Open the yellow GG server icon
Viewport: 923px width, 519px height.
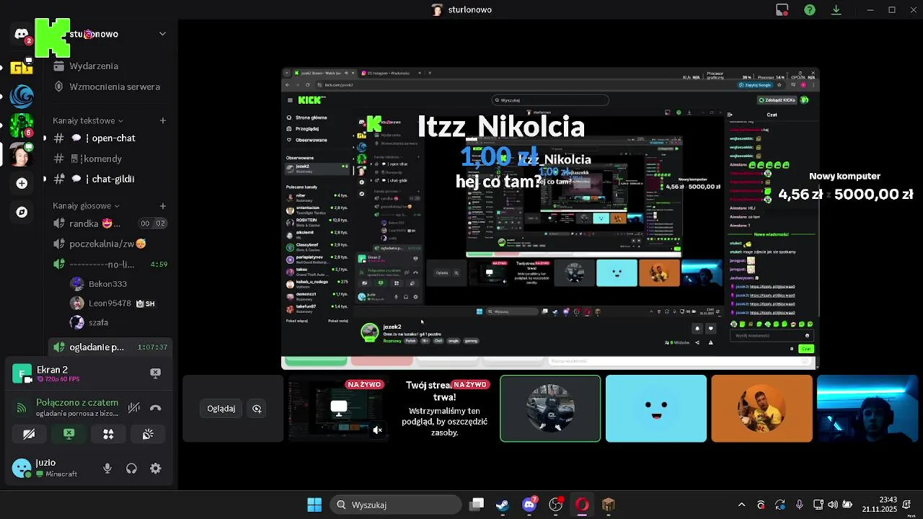(x=22, y=67)
